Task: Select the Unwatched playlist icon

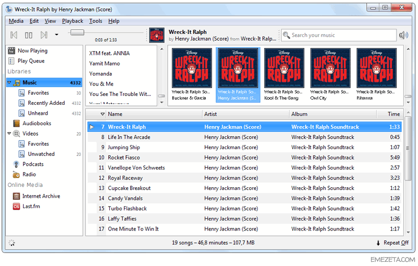Action: pyautogui.click(x=21, y=154)
